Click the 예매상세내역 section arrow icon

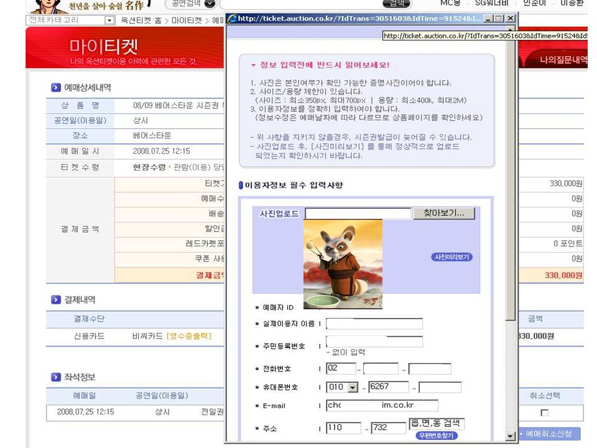tap(55, 87)
